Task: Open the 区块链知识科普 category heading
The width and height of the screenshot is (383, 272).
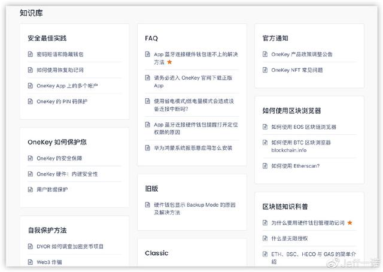Action: (285, 207)
